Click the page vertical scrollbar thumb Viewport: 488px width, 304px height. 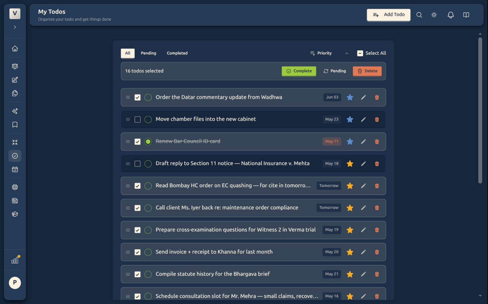pos(480,110)
